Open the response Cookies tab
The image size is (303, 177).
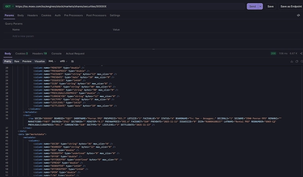tap(21, 53)
